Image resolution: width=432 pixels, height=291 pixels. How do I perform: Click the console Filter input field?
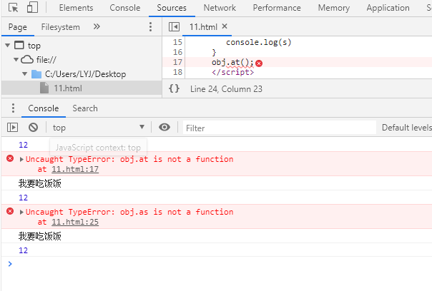coord(280,128)
